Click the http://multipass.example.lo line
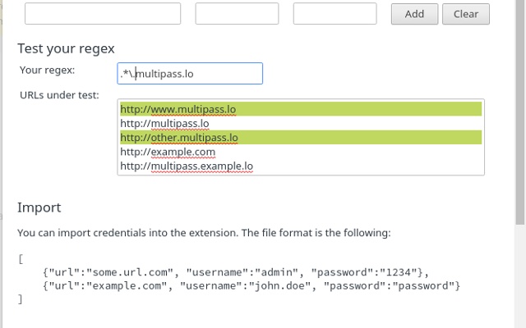The height and width of the screenshot is (328, 526). click(x=187, y=166)
